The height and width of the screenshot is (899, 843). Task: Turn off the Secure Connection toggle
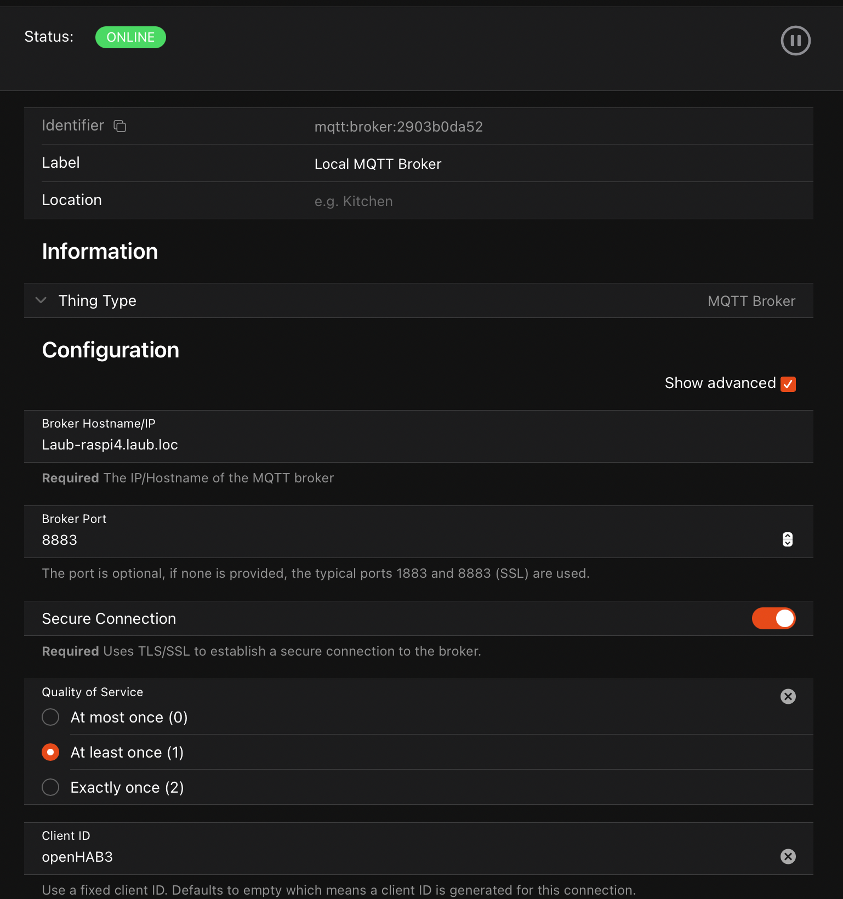773,618
